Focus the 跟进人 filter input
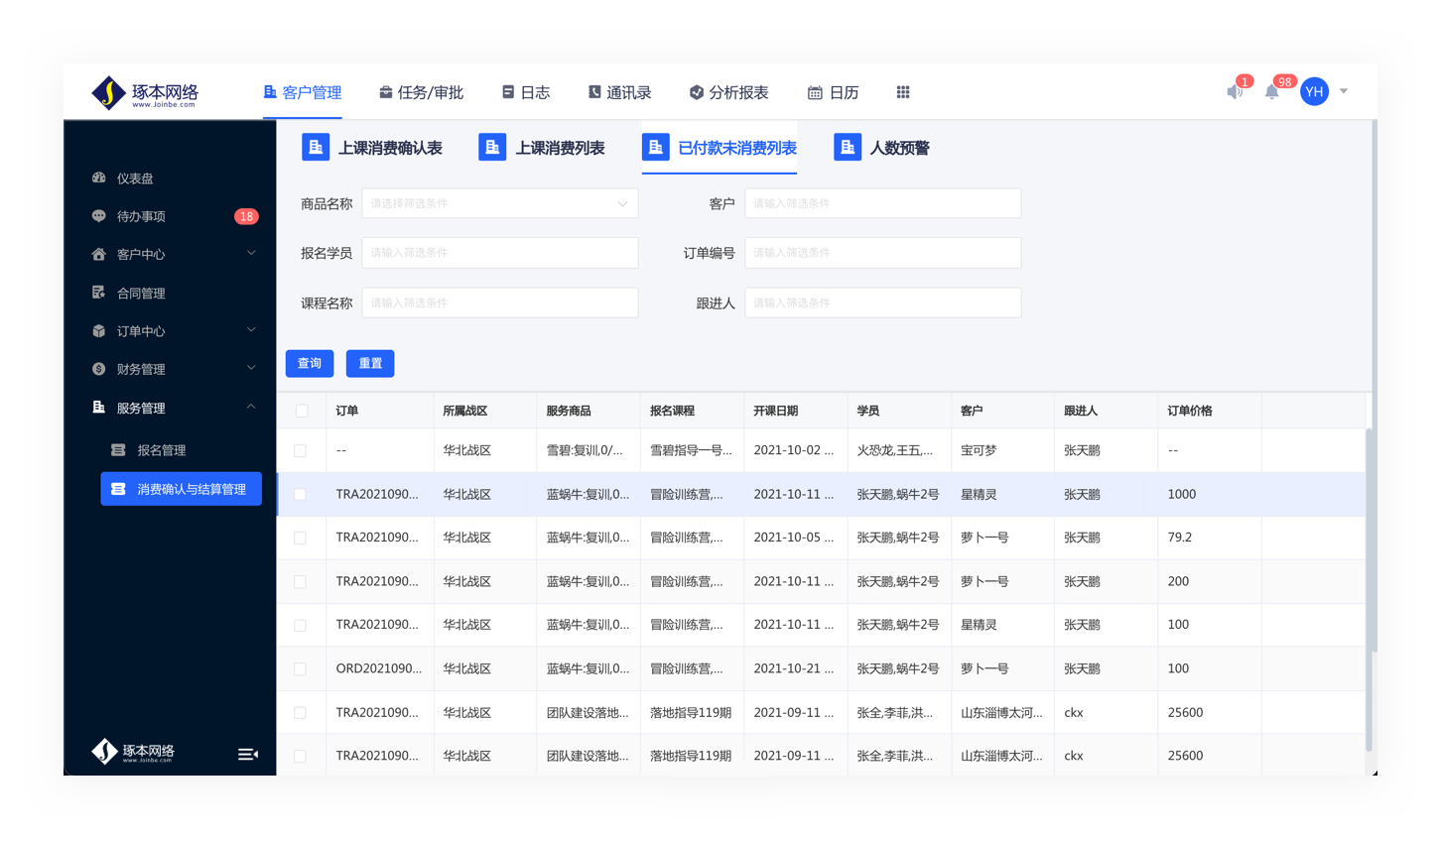Viewport: 1441px width, 841px height. pos(882,302)
